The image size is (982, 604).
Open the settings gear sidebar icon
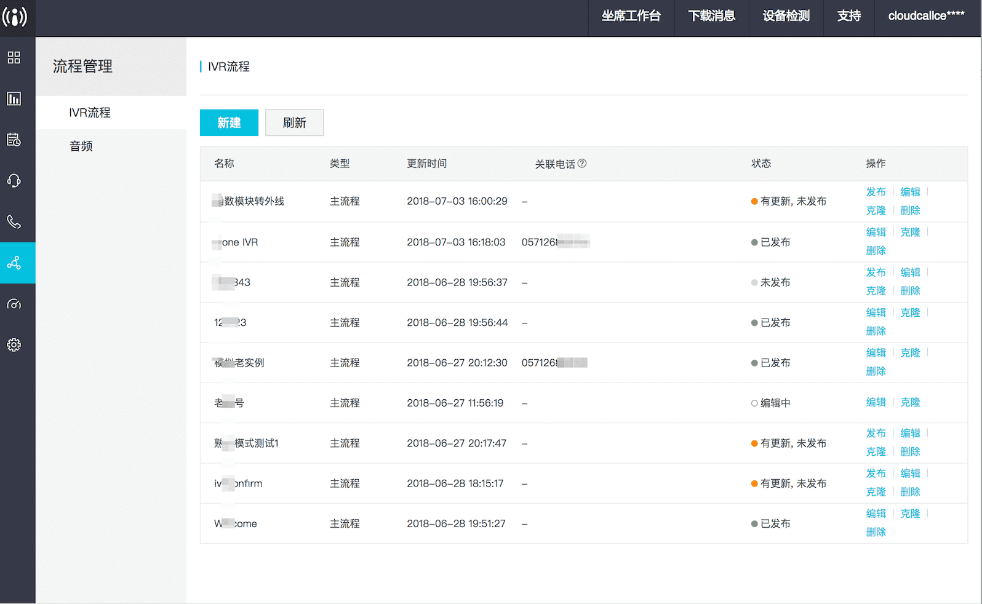click(14, 345)
